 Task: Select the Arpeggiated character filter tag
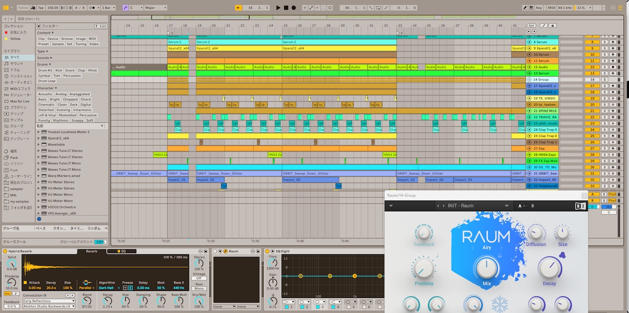(x=80, y=94)
